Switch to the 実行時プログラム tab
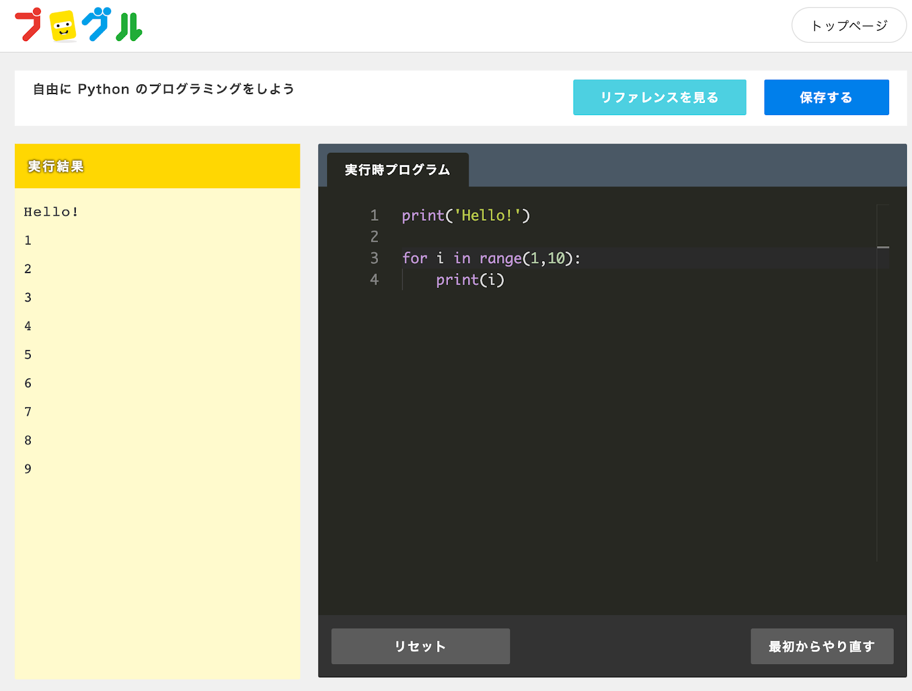Viewport: 912px width, 691px height. coord(396,169)
